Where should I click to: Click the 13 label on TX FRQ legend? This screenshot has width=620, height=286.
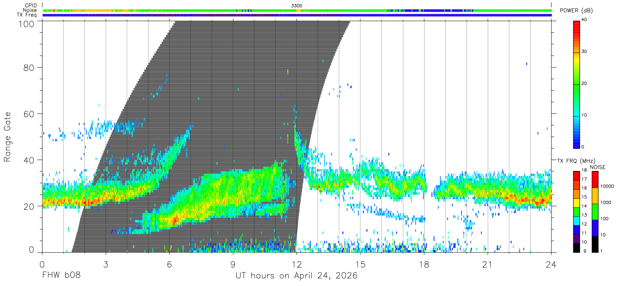(x=584, y=215)
